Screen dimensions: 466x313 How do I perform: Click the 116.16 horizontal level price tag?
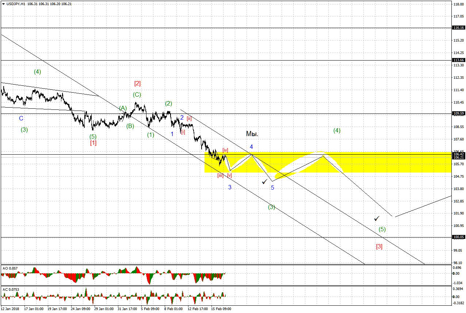[x=458, y=28]
